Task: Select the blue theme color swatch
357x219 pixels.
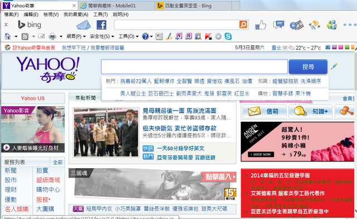Action: (x=327, y=47)
